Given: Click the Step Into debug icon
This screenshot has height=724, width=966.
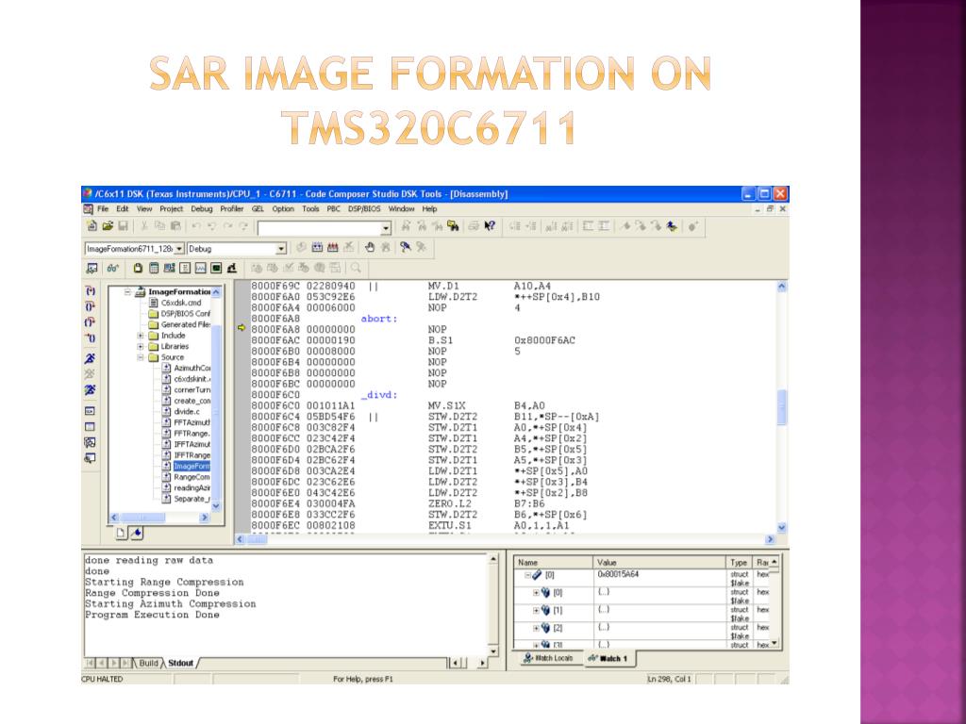Looking at the screenshot, I should [90, 290].
